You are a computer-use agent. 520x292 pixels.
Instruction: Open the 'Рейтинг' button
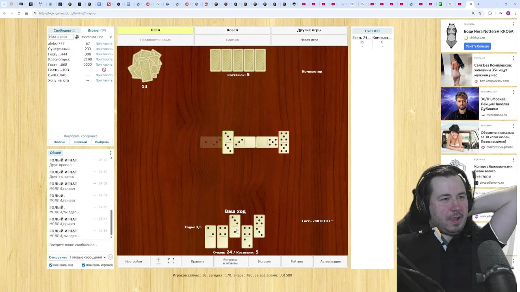click(x=297, y=262)
